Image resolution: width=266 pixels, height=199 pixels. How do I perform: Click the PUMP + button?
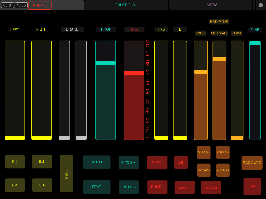click(x=157, y=162)
